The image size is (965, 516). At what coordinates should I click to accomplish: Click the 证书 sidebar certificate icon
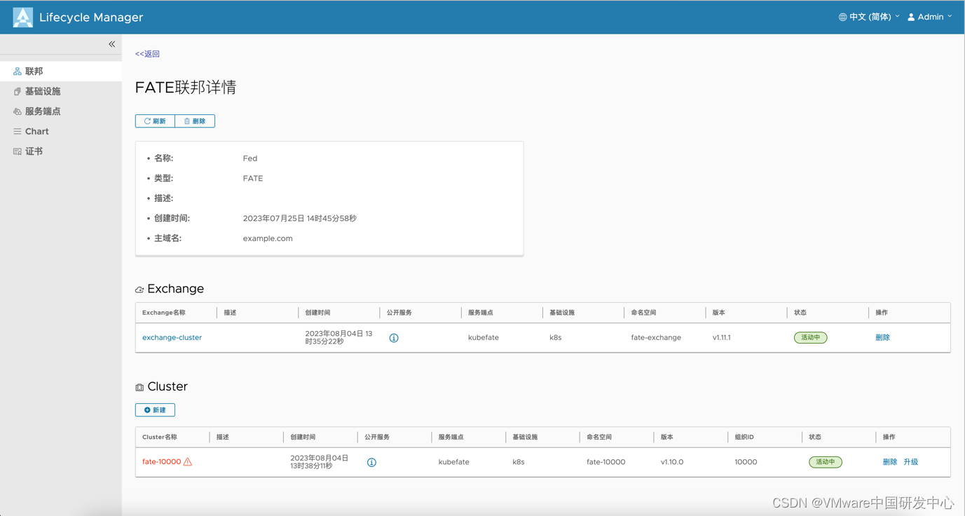tap(18, 151)
